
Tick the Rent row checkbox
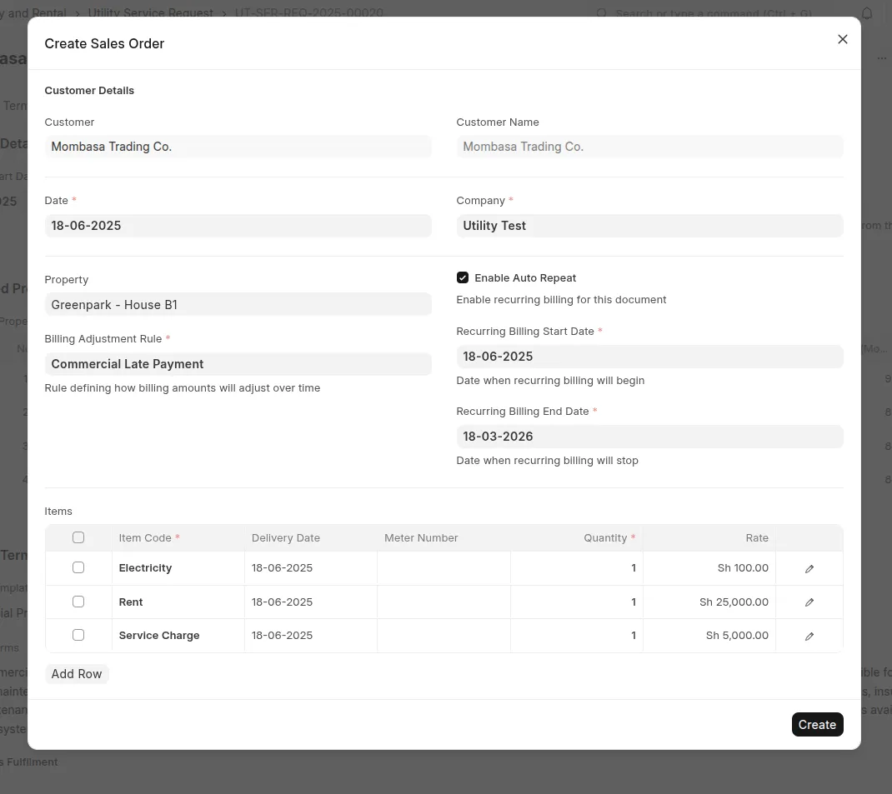pos(78,602)
